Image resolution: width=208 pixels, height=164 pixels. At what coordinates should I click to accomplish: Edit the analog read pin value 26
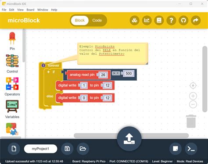point(103,75)
